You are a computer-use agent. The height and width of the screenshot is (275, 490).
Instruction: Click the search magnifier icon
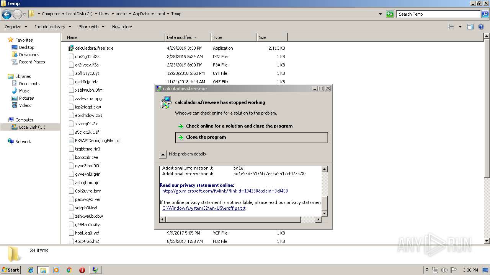pyautogui.click(x=485, y=14)
